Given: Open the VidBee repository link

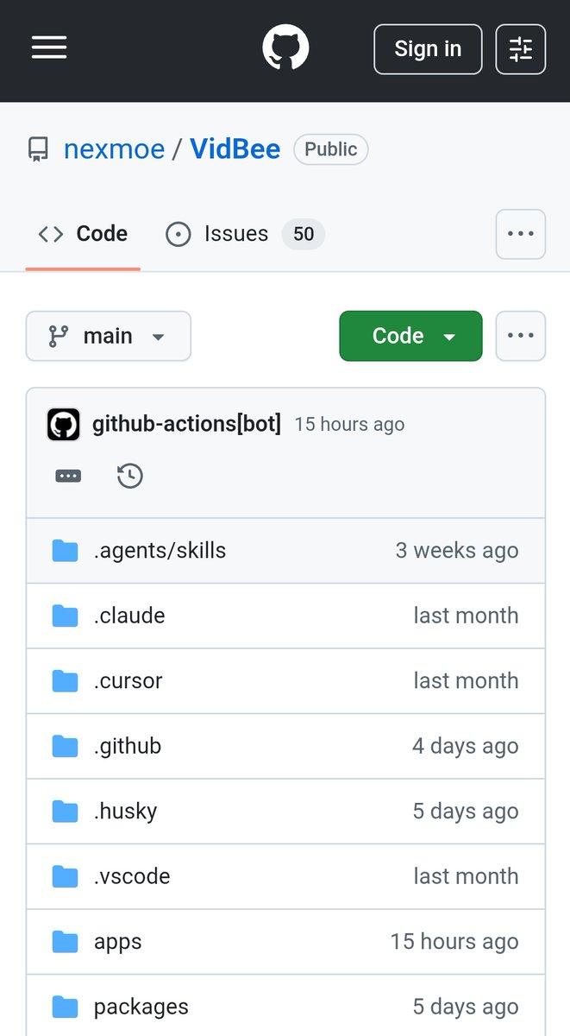Looking at the screenshot, I should click(x=235, y=149).
